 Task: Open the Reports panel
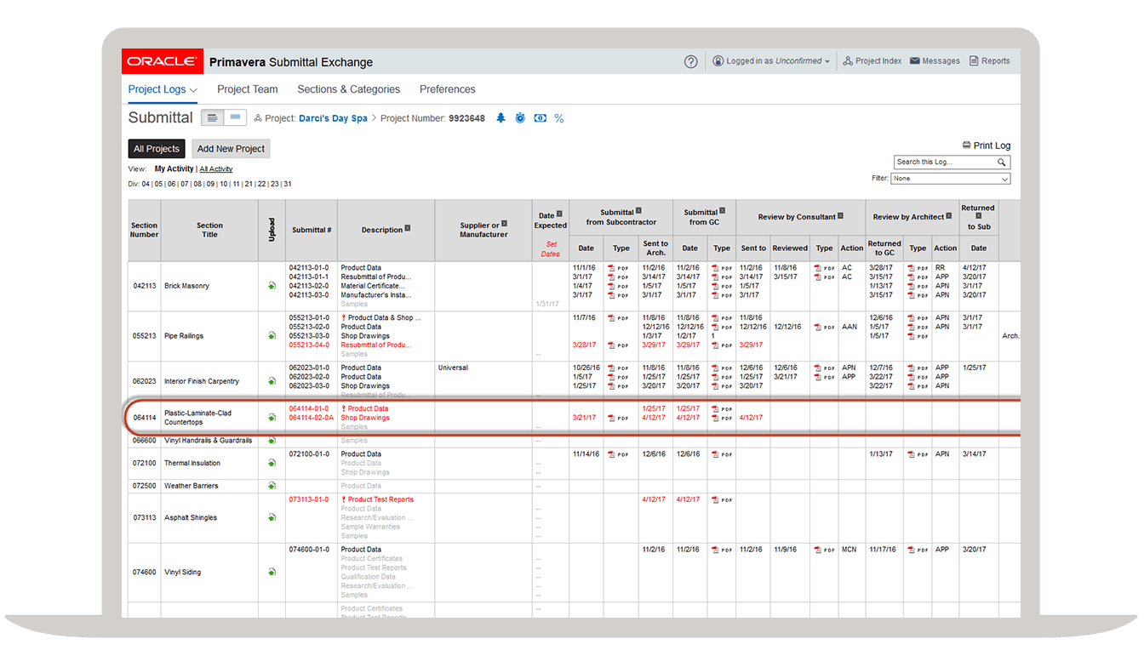click(x=989, y=60)
